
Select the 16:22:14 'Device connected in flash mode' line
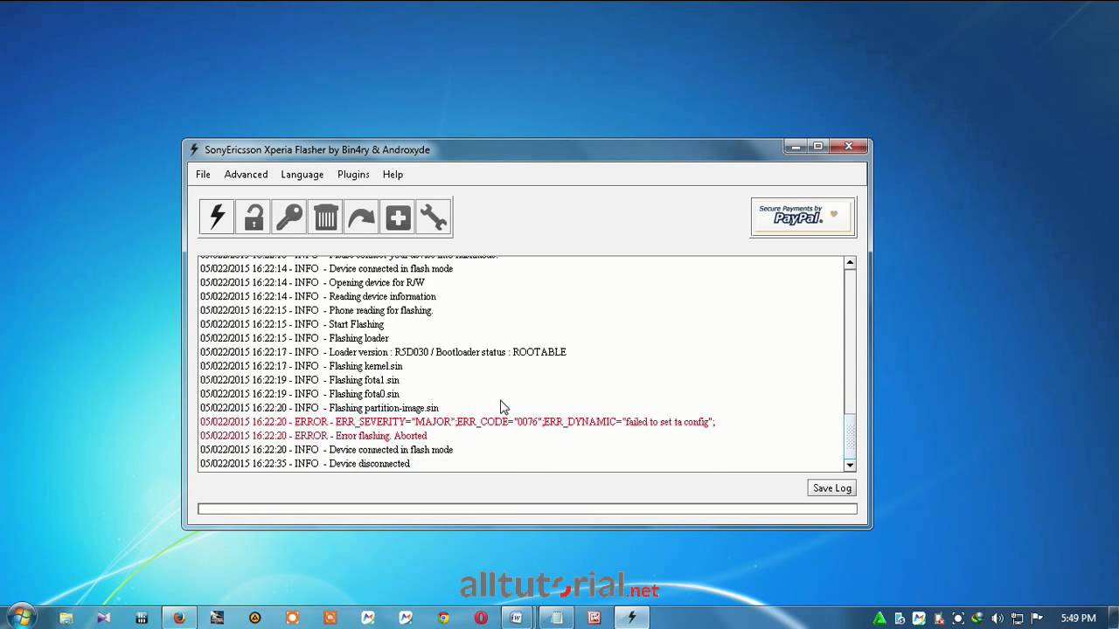(326, 268)
